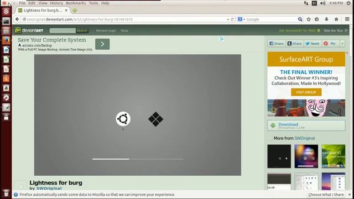Open System Settings from the launcher
The height and width of the screenshot is (199, 354).
point(6,98)
